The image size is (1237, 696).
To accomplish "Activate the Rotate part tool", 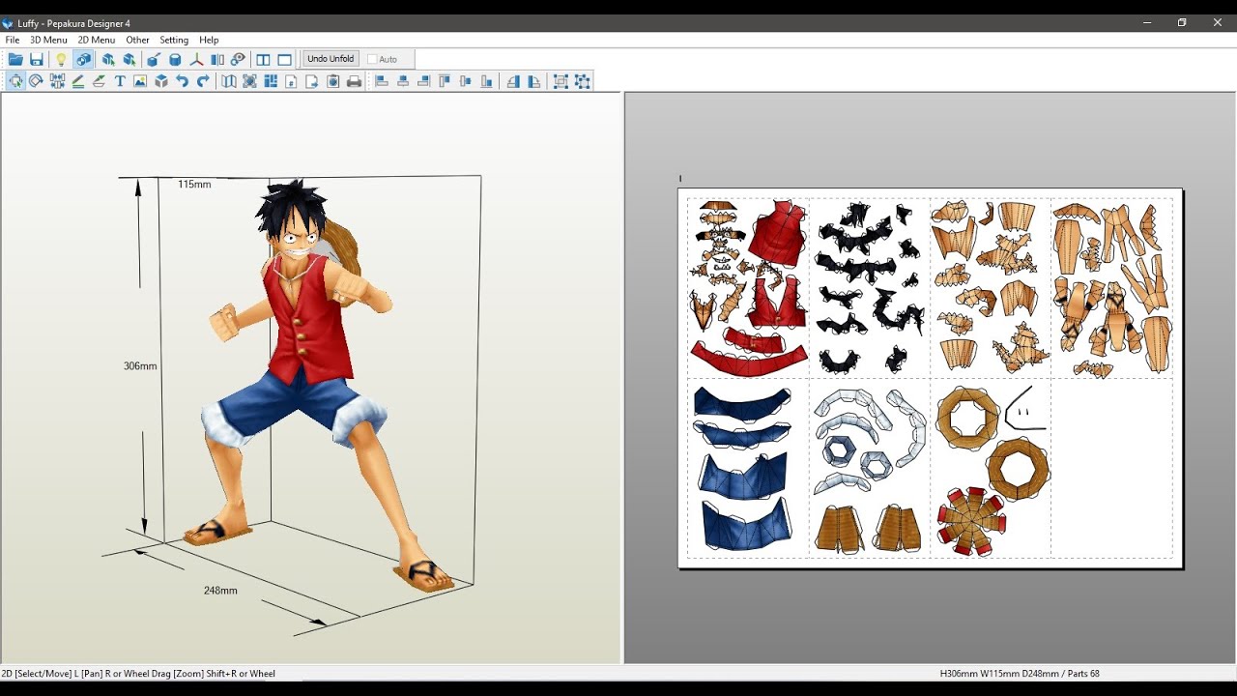I will coord(36,81).
